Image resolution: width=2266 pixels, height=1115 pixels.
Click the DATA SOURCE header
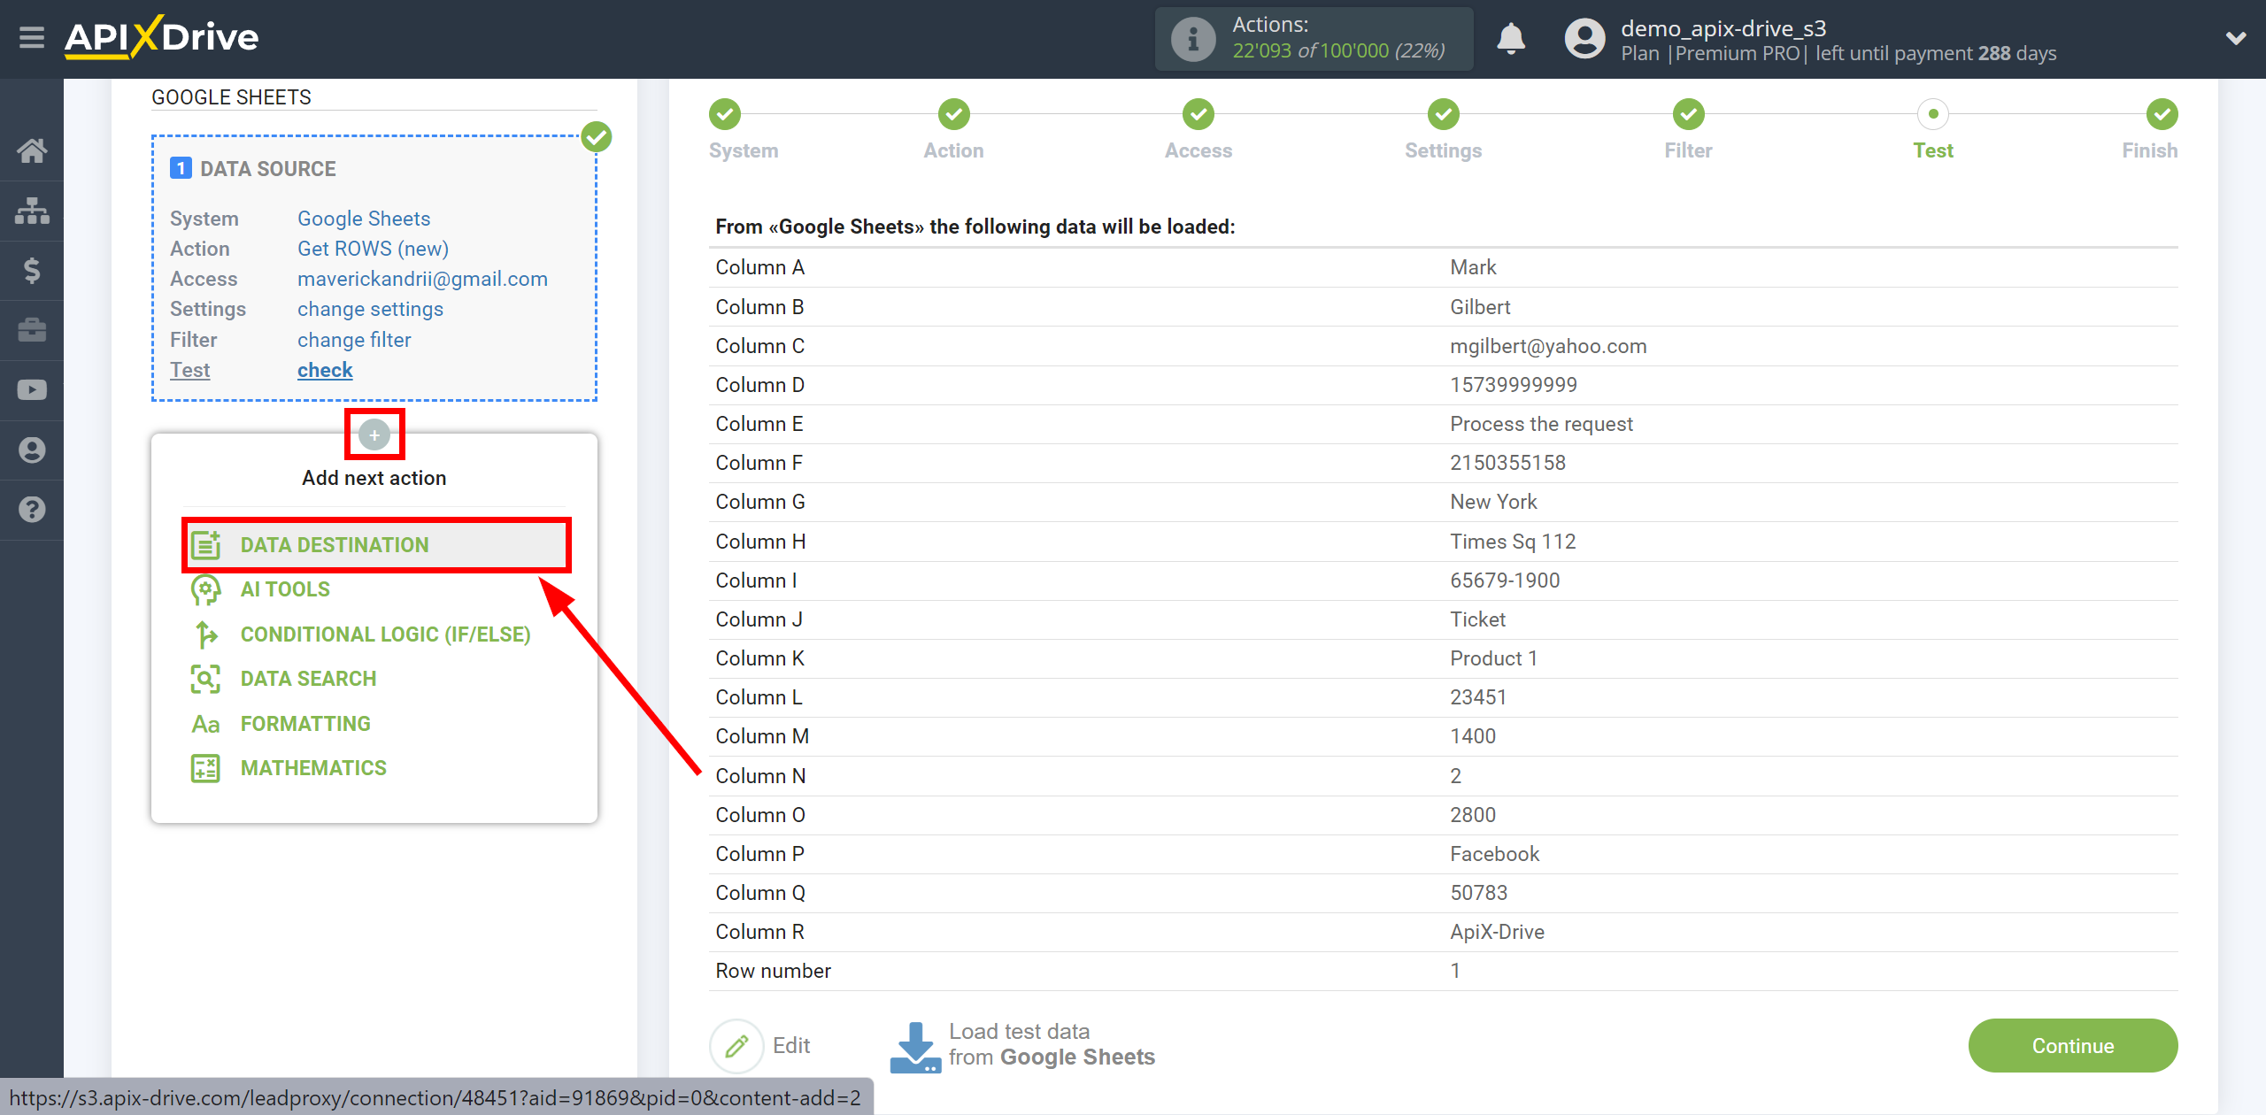point(267,169)
